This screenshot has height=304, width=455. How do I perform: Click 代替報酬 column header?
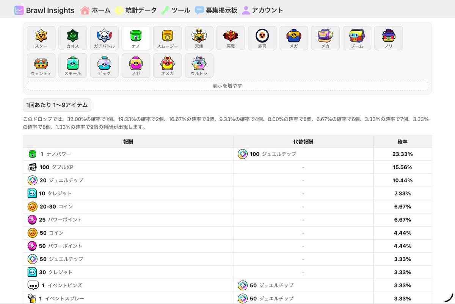[303, 142]
